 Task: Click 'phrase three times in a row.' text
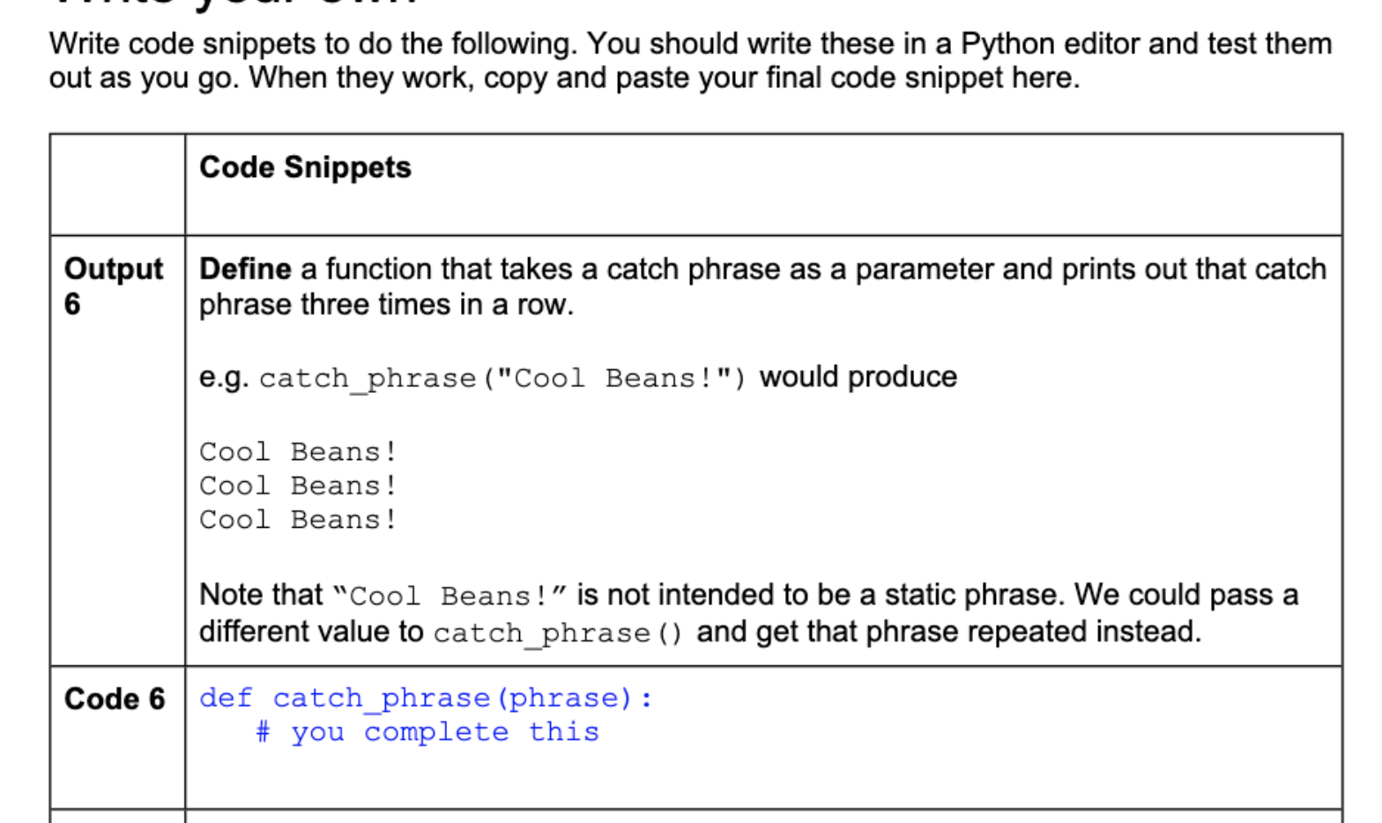point(386,305)
